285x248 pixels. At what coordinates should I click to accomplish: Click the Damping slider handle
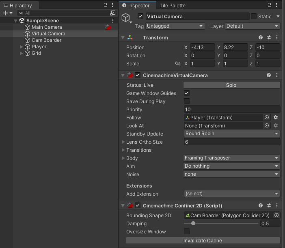click(x=193, y=223)
